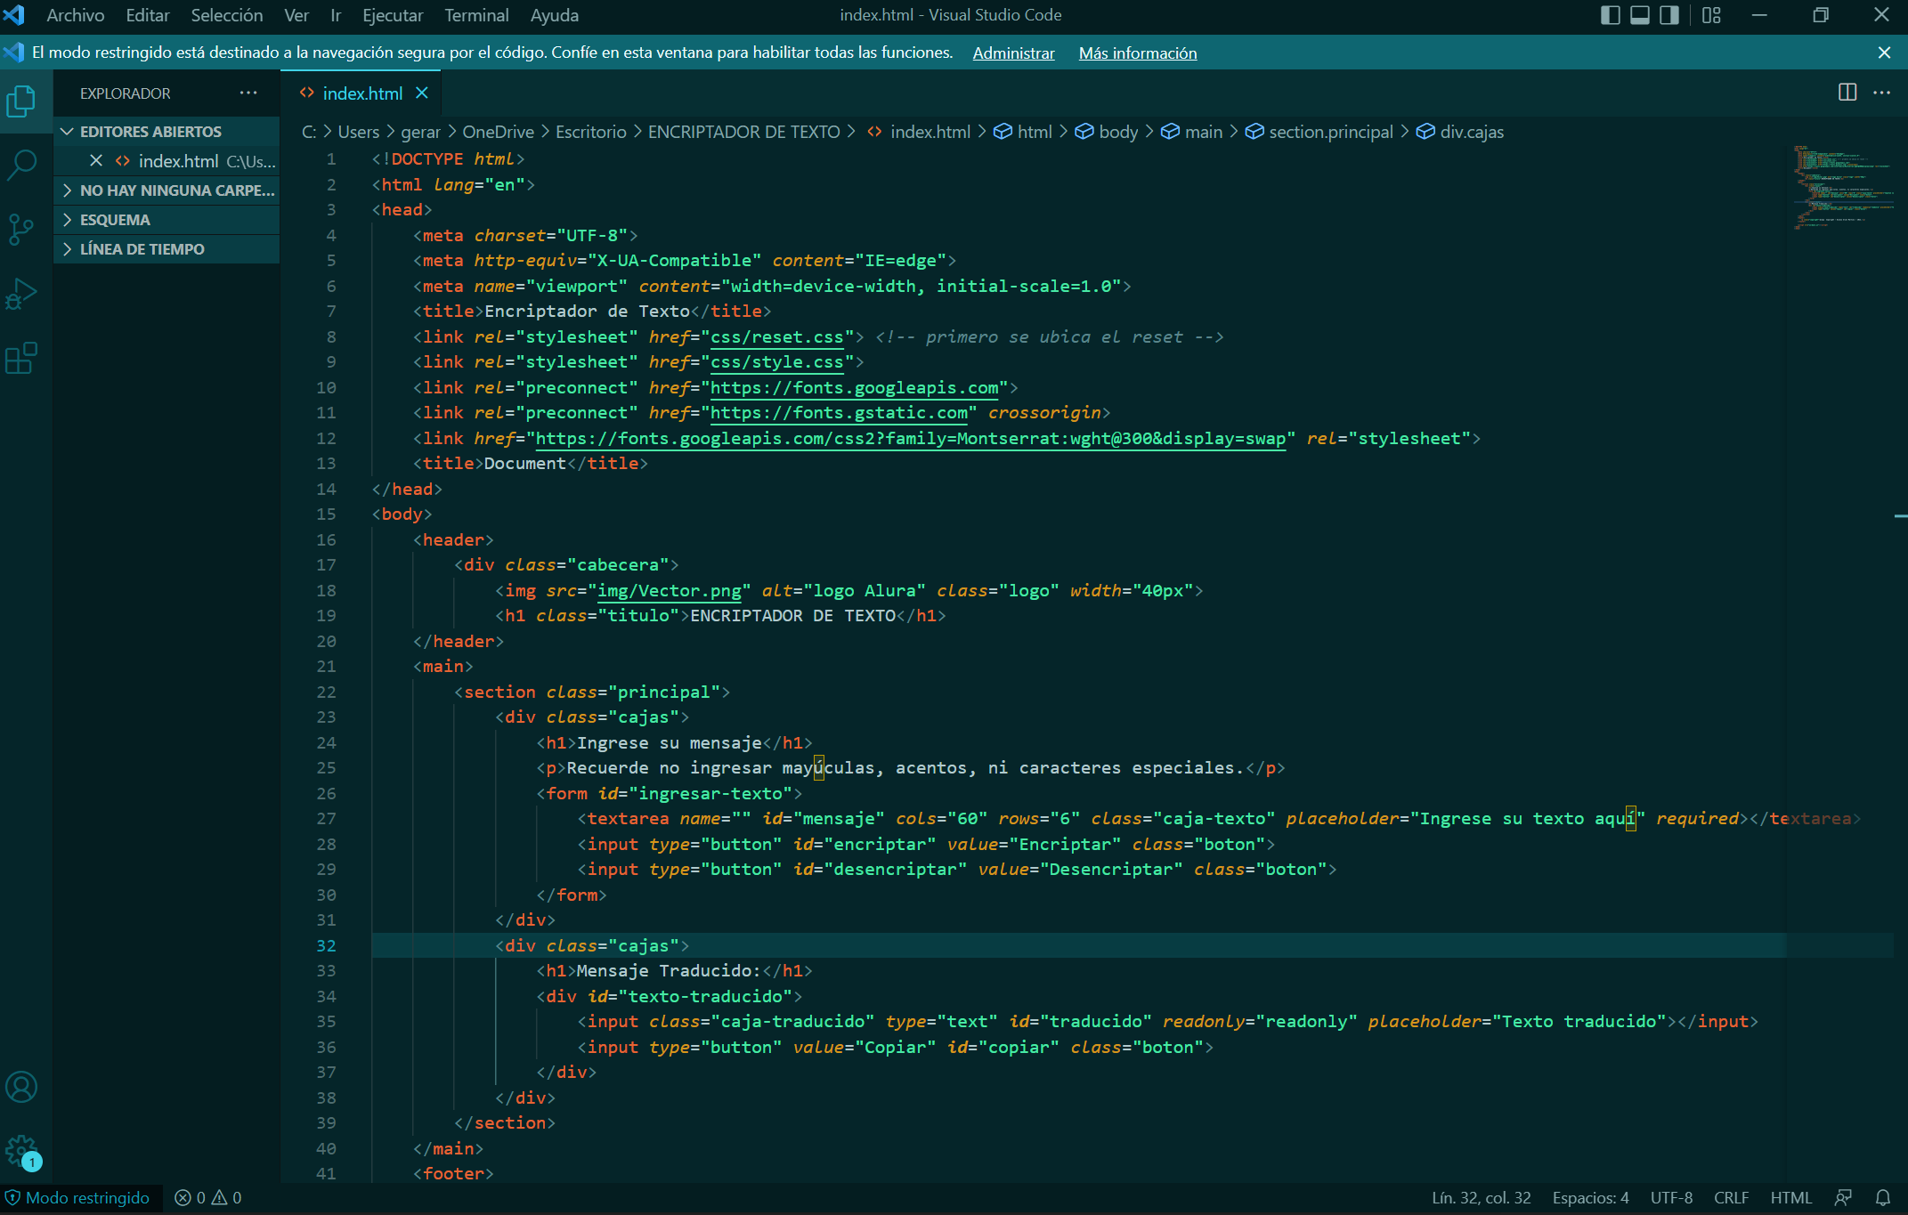The height and width of the screenshot is (1215, 1908).
Task: Click line number 32 in gutter
Action: [x=326, y=945]
